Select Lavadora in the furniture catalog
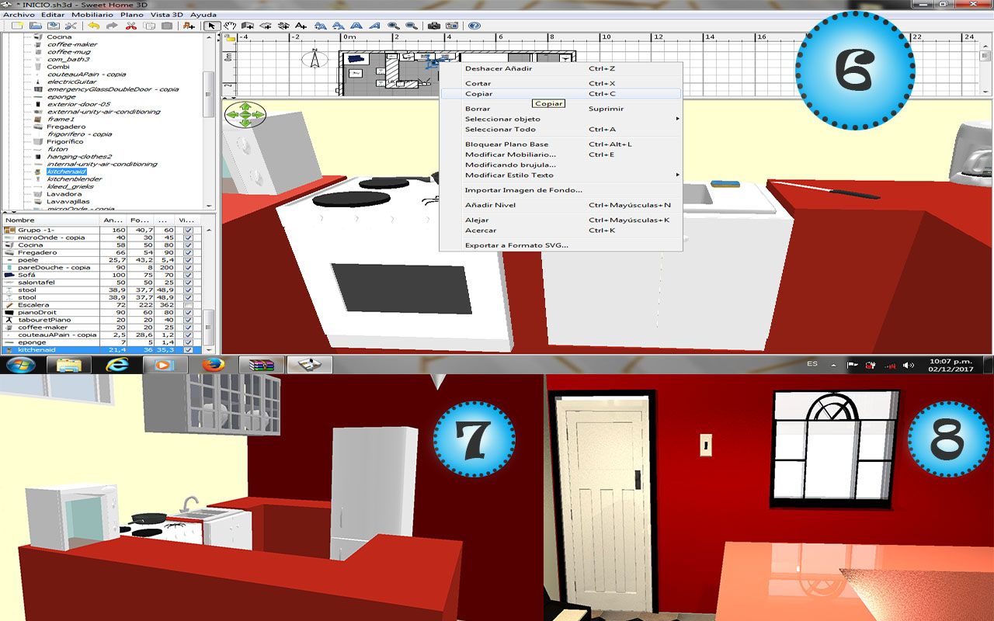This screenshot has width=994, height=621. coord(64,194)
